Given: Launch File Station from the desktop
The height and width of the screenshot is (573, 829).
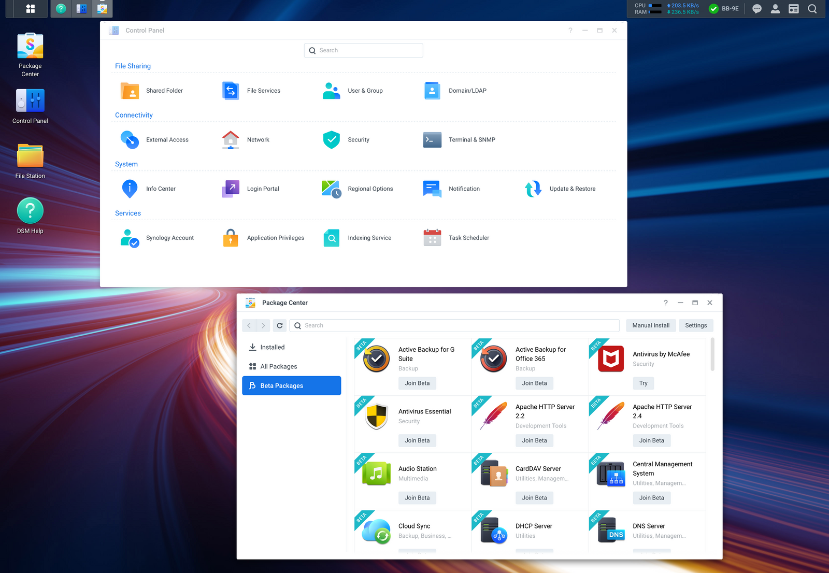Looking at the screenshot, I should point(30,161).
